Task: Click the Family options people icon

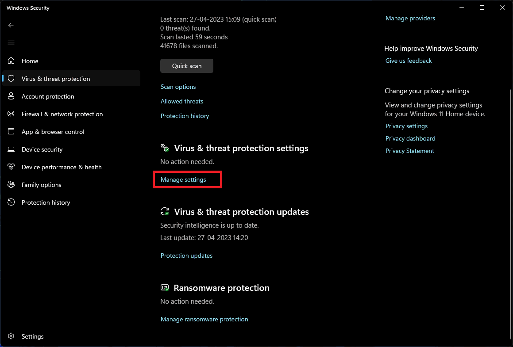Action: [x=11, y=185]
